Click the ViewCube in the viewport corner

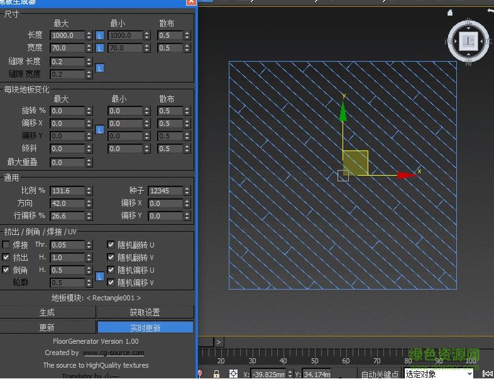(468, 42)
